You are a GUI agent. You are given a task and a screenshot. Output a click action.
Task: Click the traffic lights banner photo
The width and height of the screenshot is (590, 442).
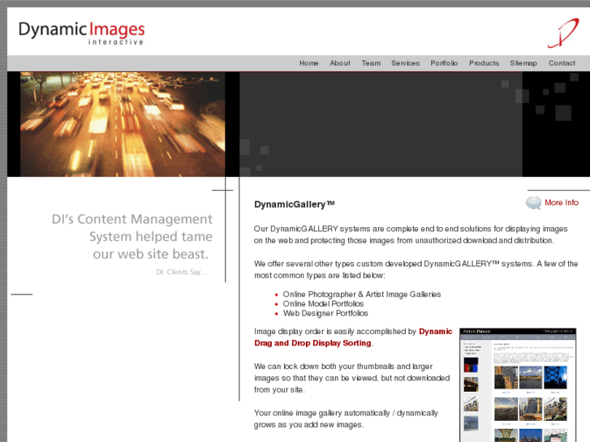click(x=123, y=124)
